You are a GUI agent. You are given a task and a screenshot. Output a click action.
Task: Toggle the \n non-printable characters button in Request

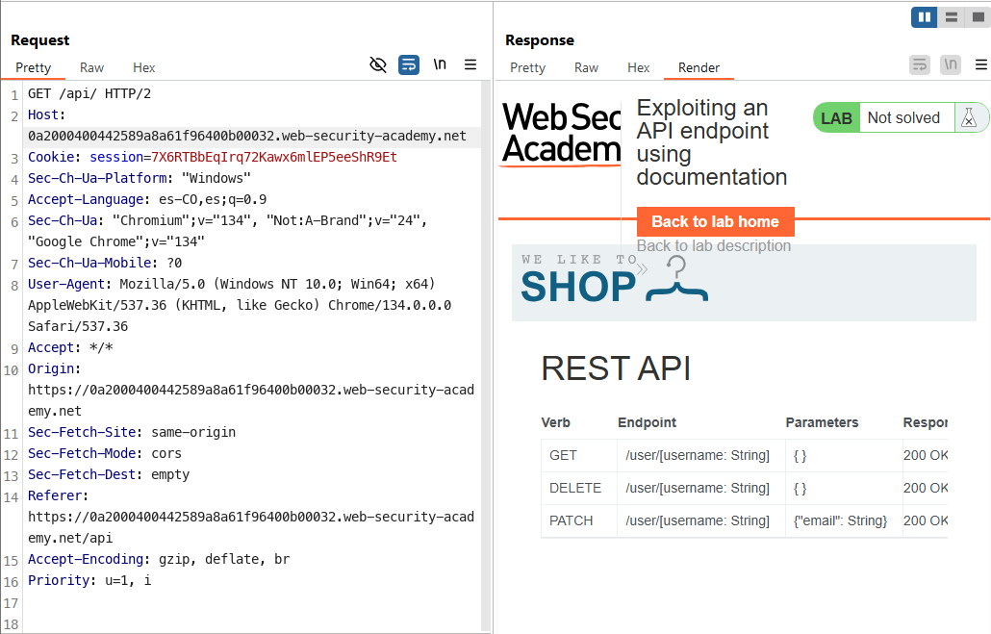tap(440, 64)
